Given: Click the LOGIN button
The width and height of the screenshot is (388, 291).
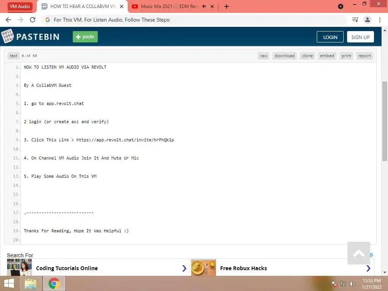Looking at the screenshot, I should coord(330,37).
